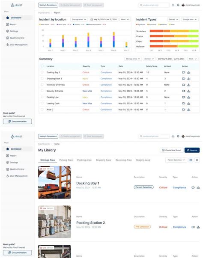This screenshot has height=258, width=203.
Task: Open the Week dropdown in Incident by location
Action: (125, 19)
